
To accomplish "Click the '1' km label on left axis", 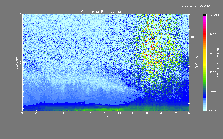I will coord(21,87).
